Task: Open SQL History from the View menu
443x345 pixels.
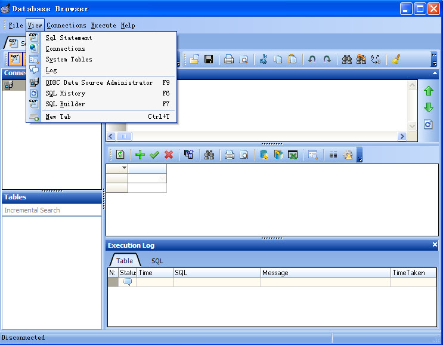Action: (65, 93)
